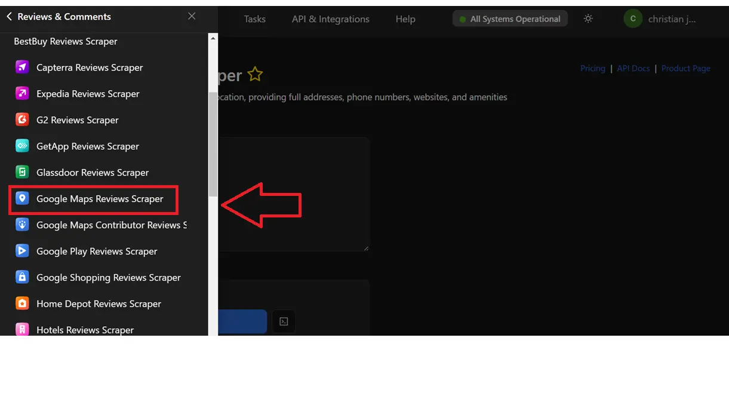Open the API & Integrations menu
729x399 pixels.
(330, 19)
